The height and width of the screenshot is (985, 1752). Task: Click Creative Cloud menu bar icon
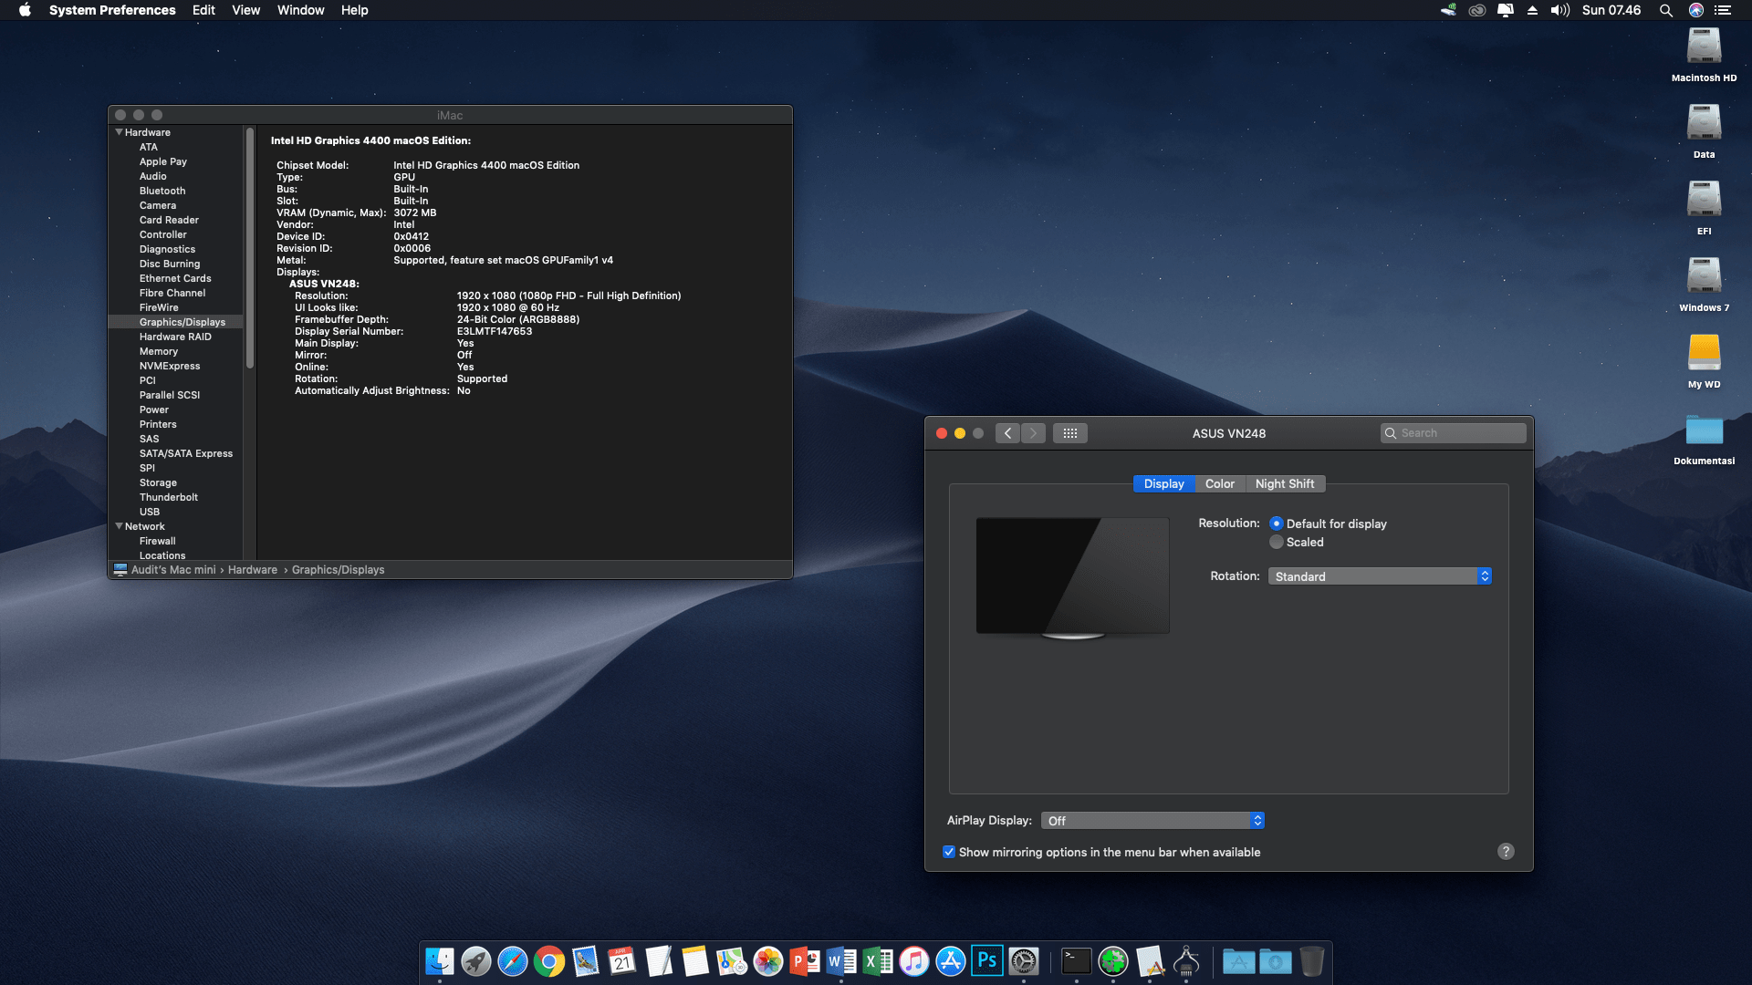[x=1477, y=10]
